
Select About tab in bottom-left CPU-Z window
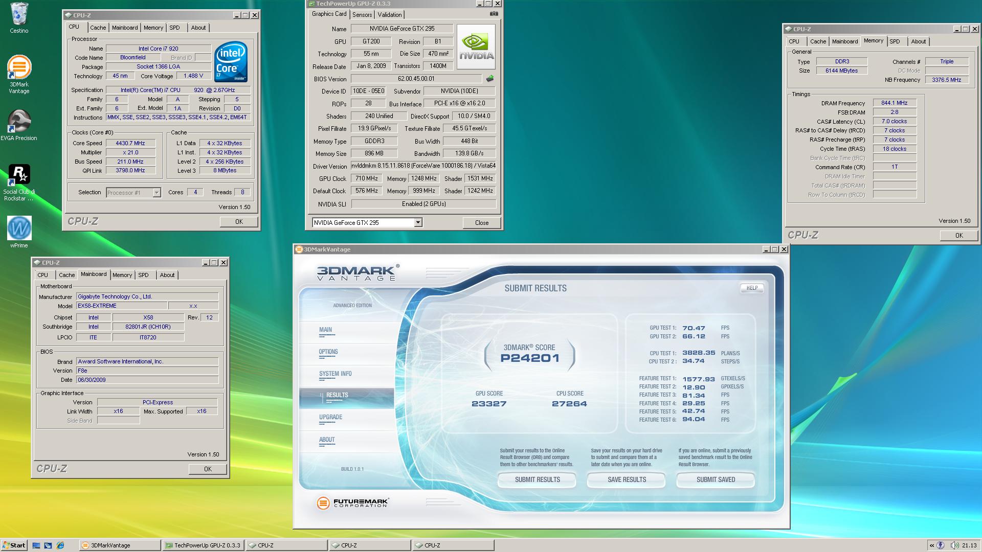[x=167, y=275]
